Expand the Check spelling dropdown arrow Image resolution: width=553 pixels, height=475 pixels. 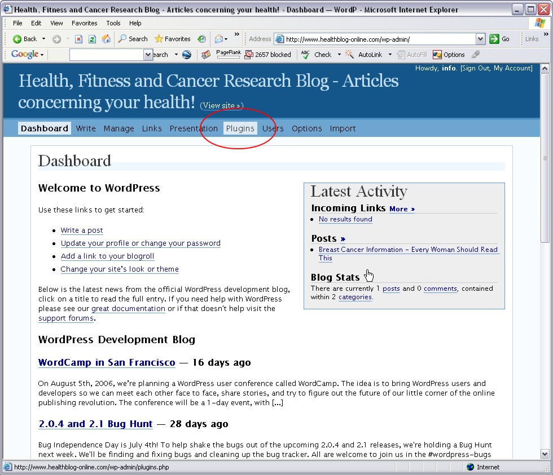point(339,55)
